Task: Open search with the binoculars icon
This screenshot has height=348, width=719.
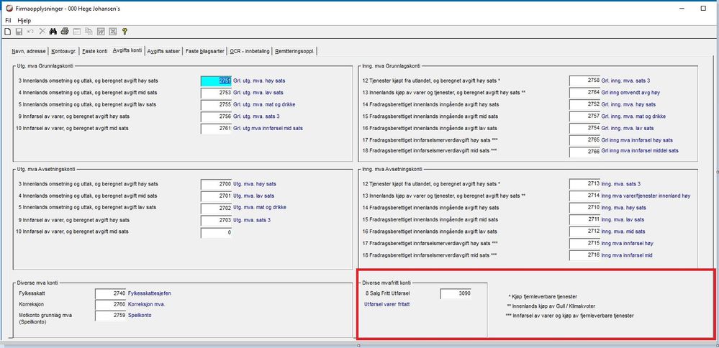Action: pyautogui.click(x=53, y=32)
